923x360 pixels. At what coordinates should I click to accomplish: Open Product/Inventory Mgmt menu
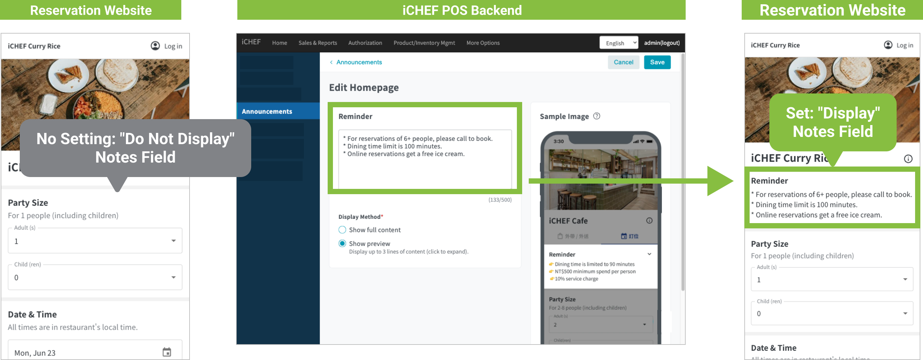pyautogui.click(x=424, y=43)
